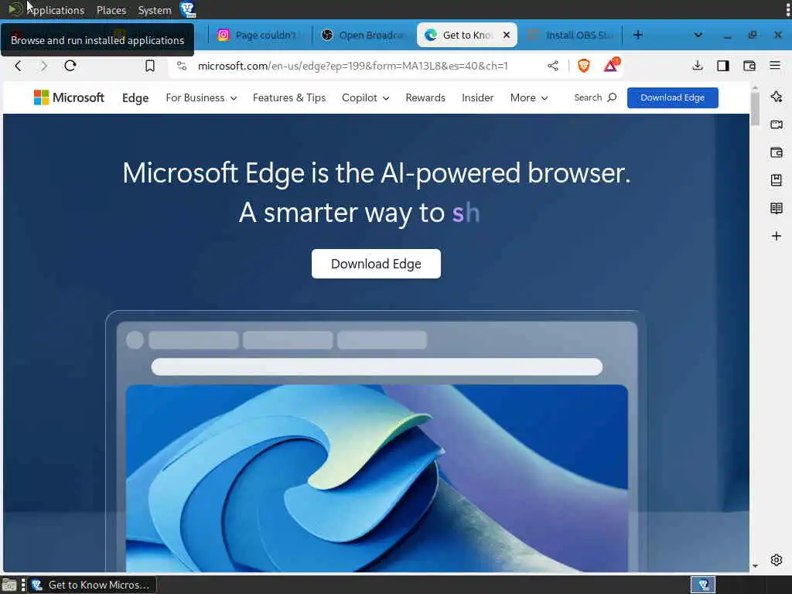Open the Rewards link
The width and height of the screenshot is (792, 594).
[425, 97]
